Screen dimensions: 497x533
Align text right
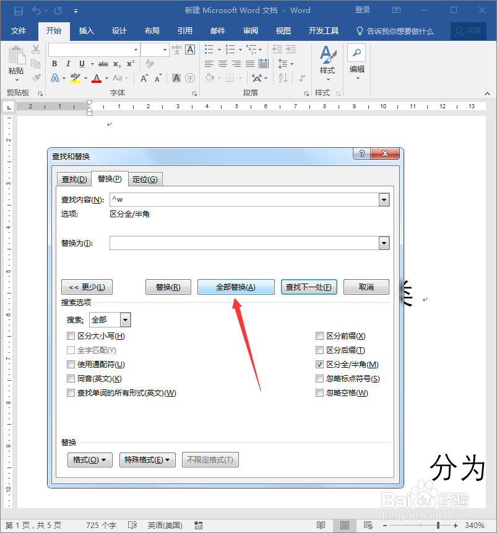tap(236, 64)
